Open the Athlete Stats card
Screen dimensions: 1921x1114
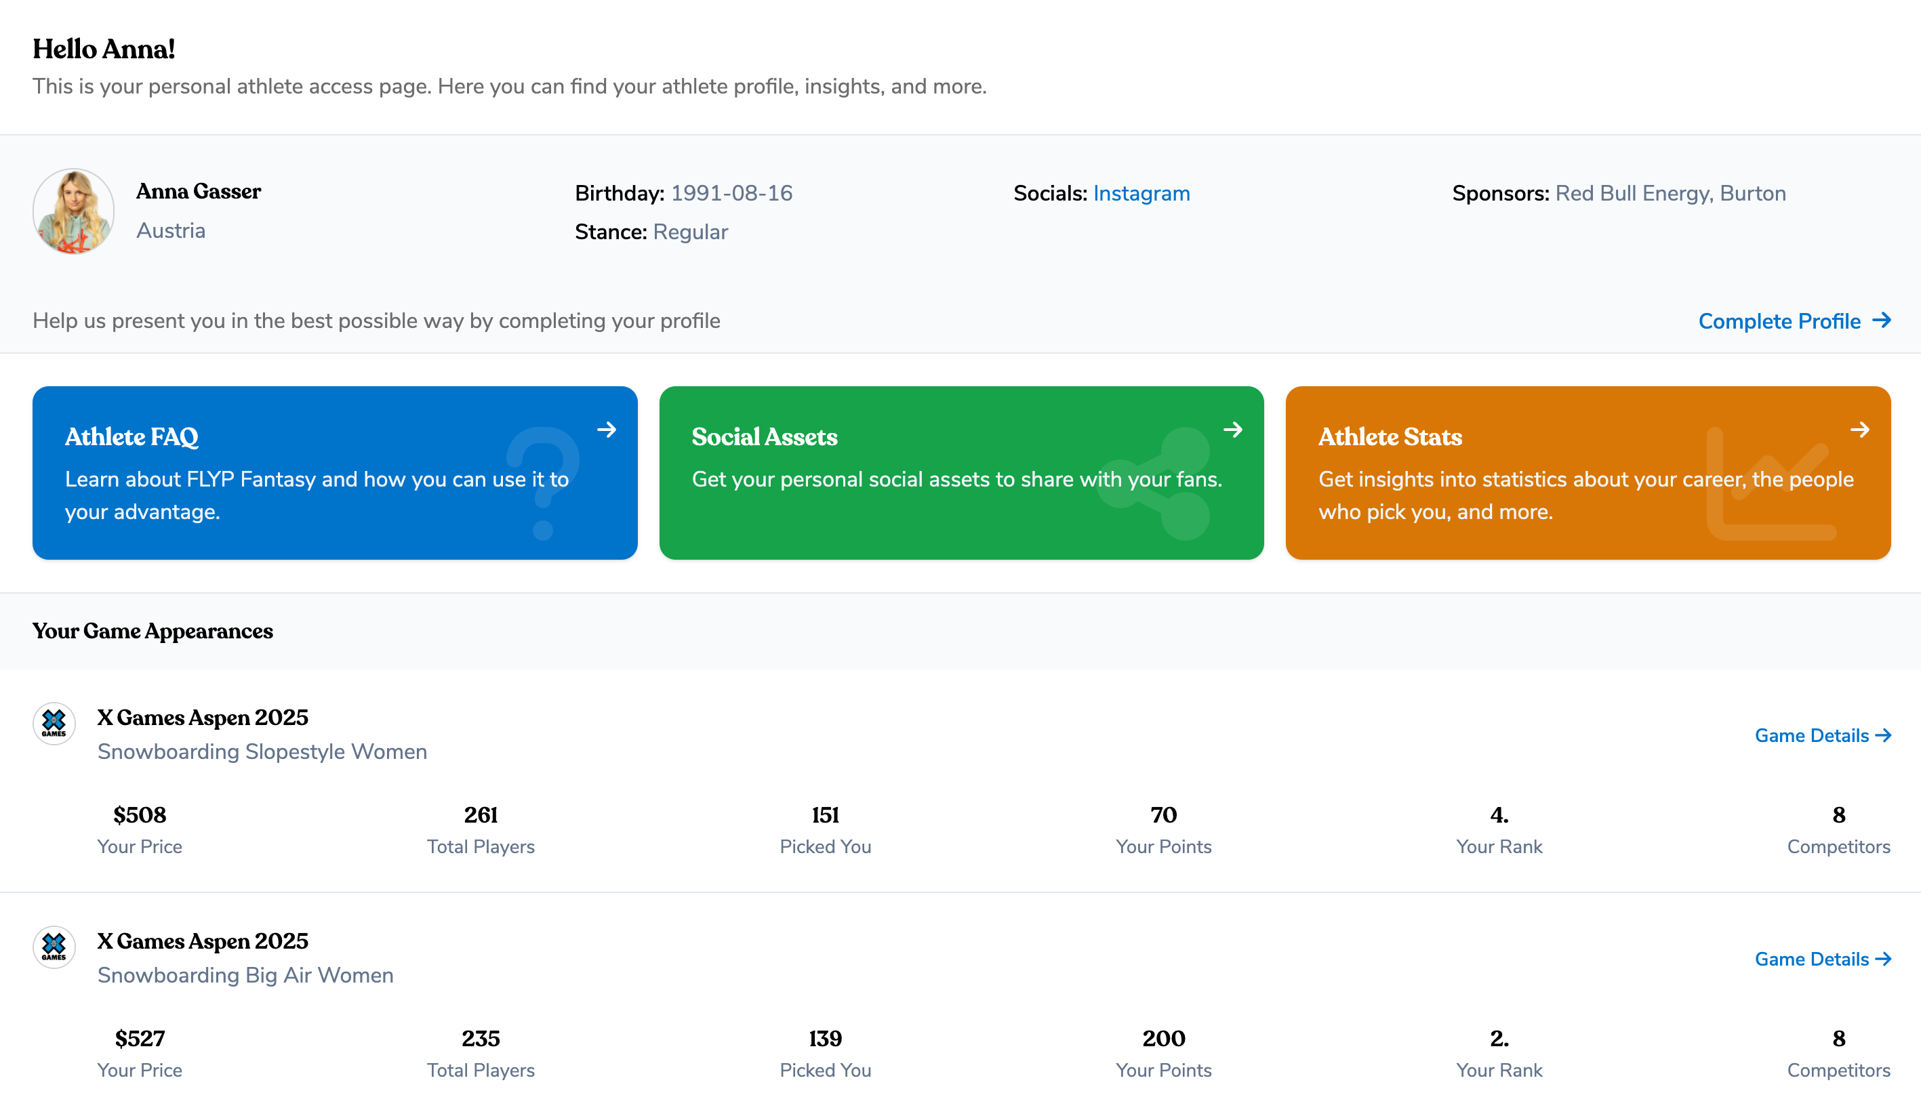(x=1588, y=472)
